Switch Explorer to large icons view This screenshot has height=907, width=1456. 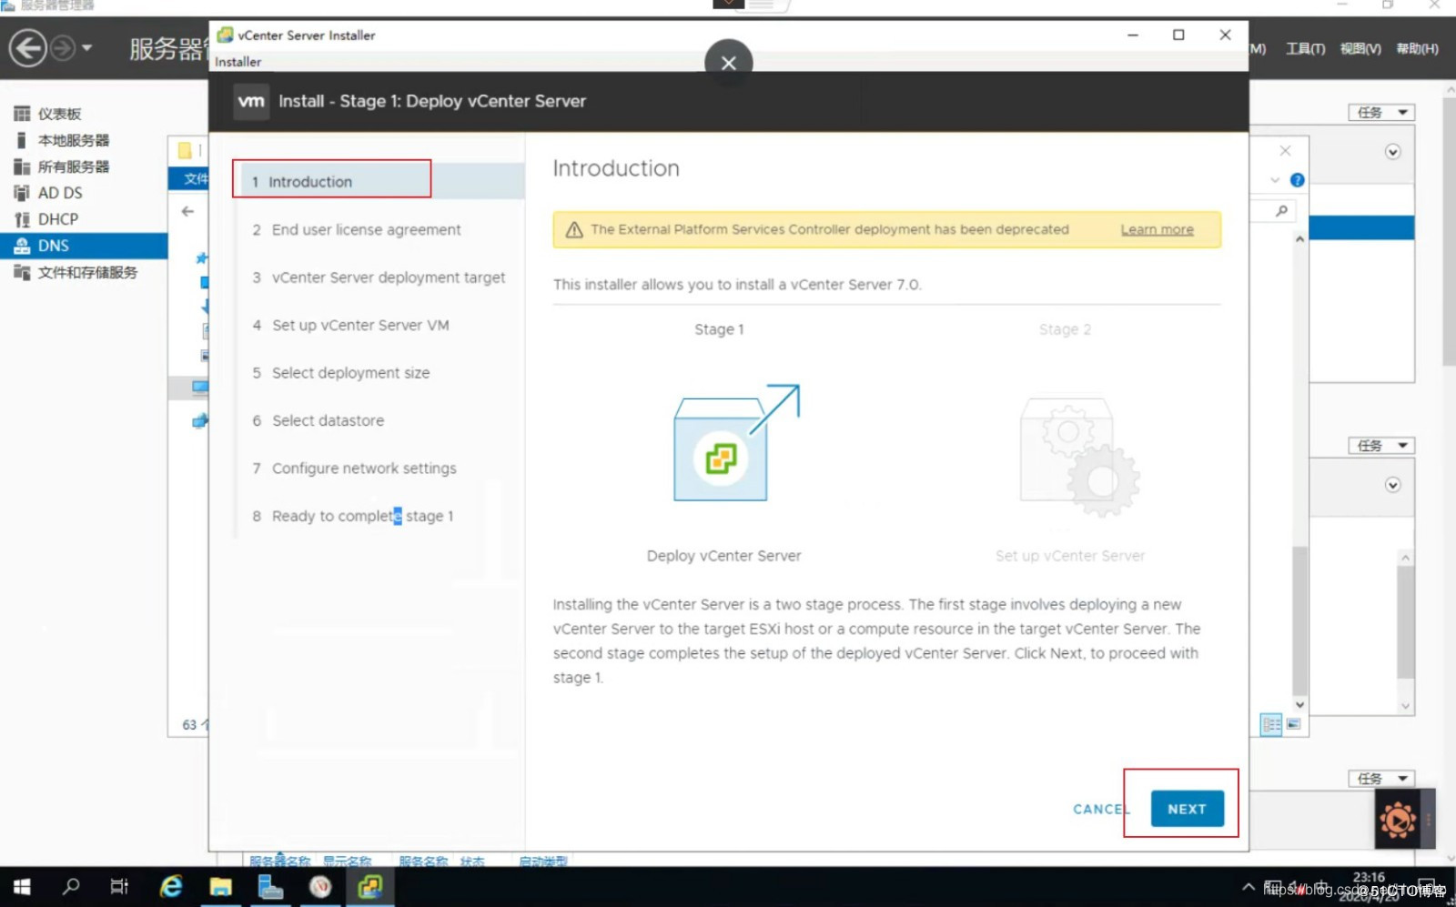1294,724
